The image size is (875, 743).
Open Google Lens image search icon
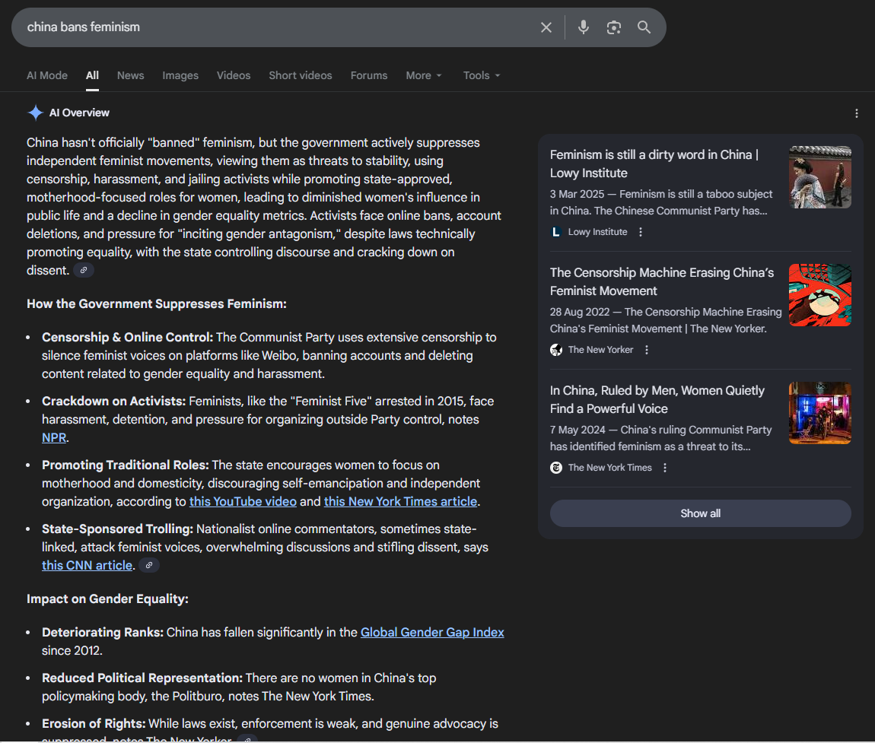click(x=614, y=27)
